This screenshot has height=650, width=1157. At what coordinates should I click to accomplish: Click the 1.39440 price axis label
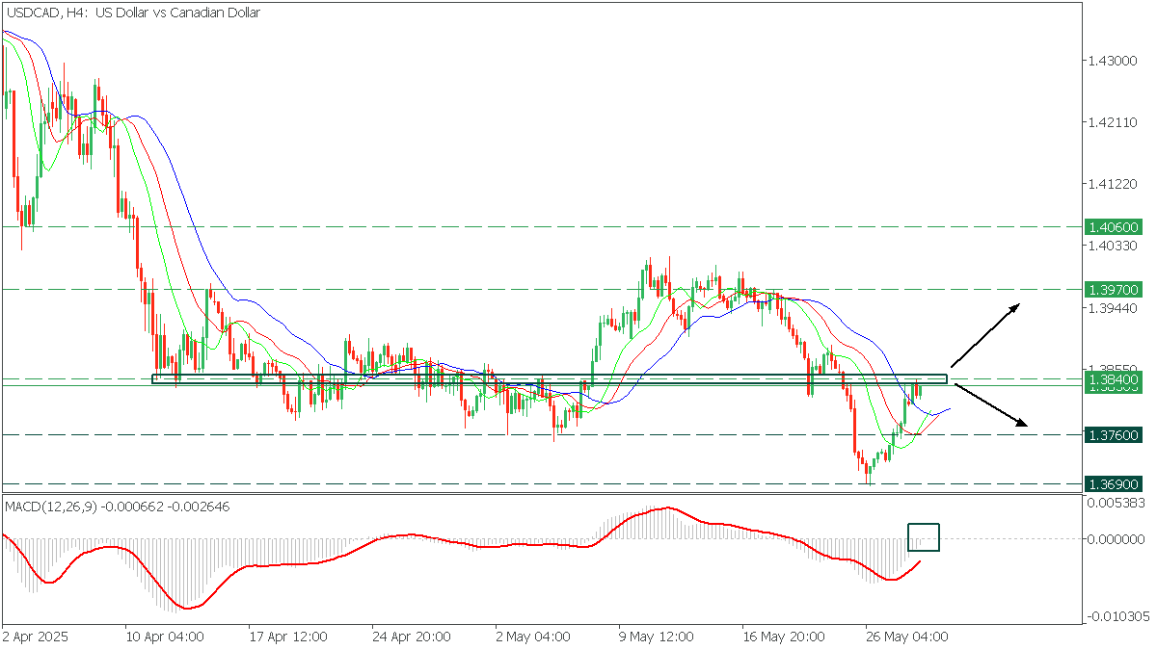coord(1112,307)
